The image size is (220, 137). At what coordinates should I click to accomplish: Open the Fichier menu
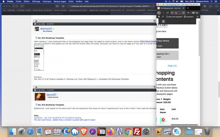(18, 1)
